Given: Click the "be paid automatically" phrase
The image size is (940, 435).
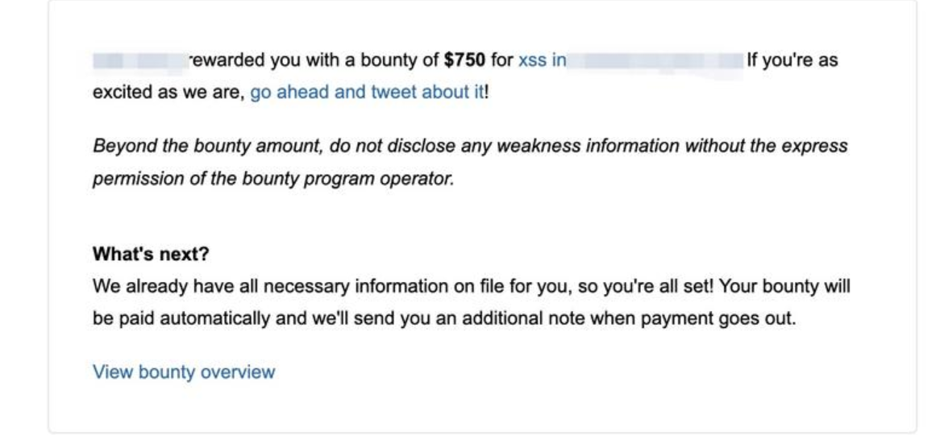Looking at the screenshot, I should [x=181, y=319].
